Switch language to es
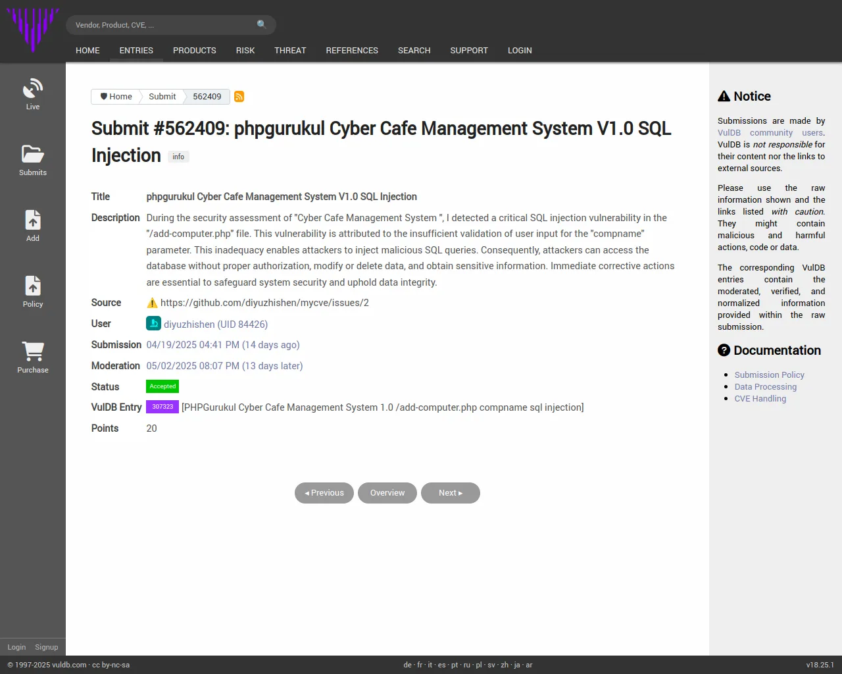Viewport: 842px width, 674px height. pos(441,665)
